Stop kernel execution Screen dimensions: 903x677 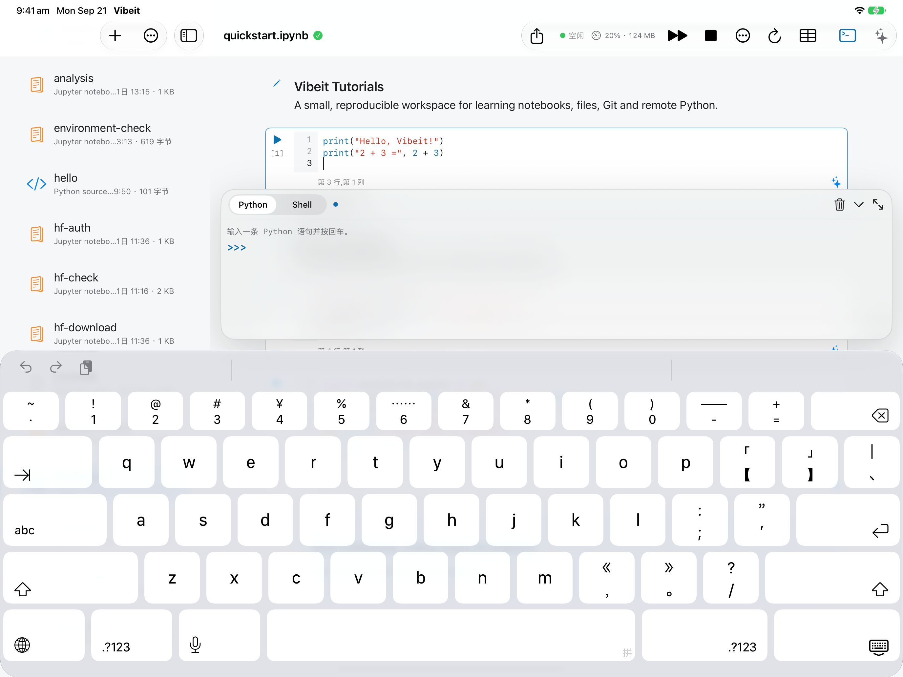pos(711,36)
